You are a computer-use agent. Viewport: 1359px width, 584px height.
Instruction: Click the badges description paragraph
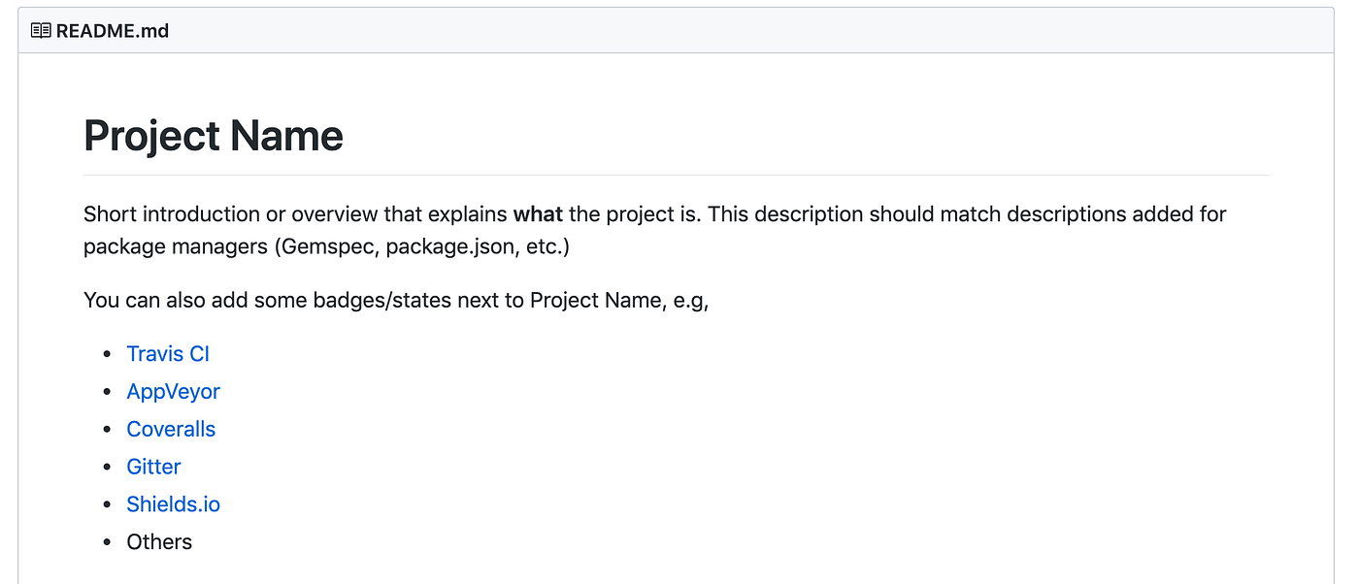(396, 300)
